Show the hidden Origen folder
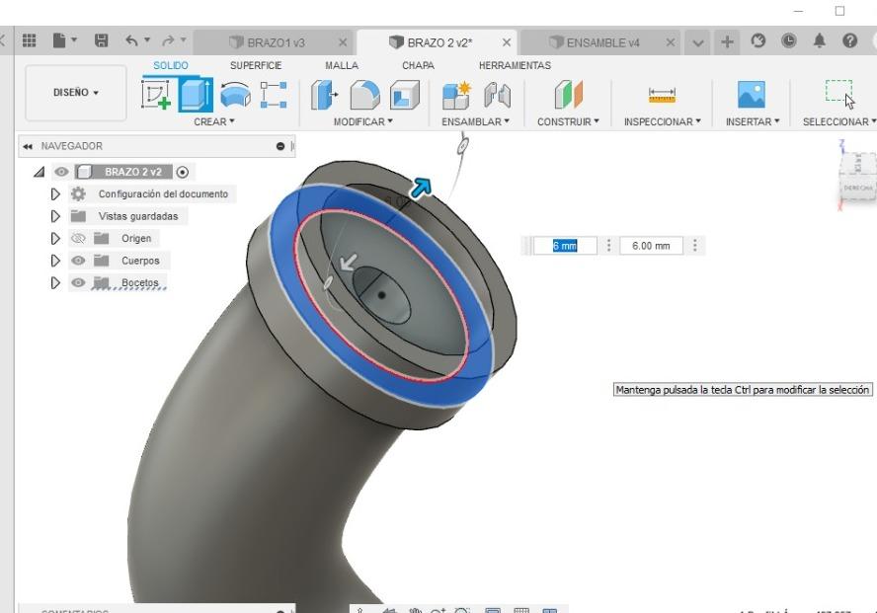Image resolution: width=877 pixels, height=613 pixels. tap(78, 239)
